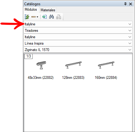135x132 pixels.
Task: Click the Catálogos panel title bar
Action: click(73, 4)
